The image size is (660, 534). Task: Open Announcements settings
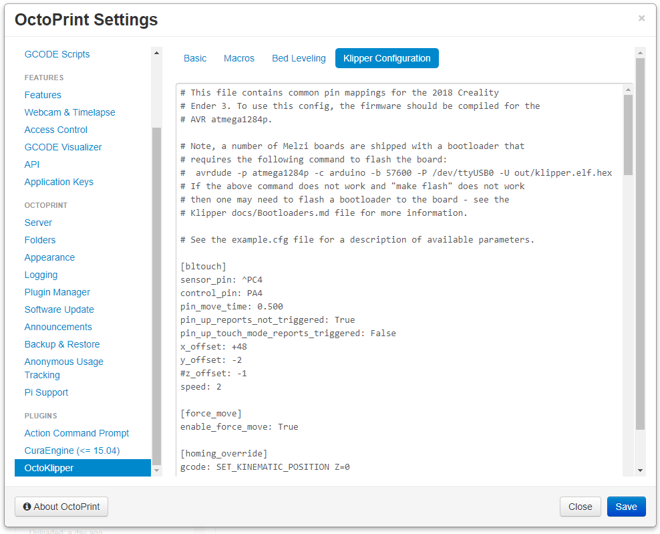57,327
